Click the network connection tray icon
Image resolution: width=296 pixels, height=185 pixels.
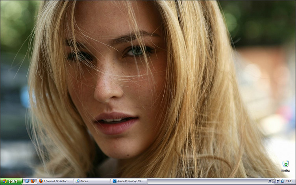(277, 181)
